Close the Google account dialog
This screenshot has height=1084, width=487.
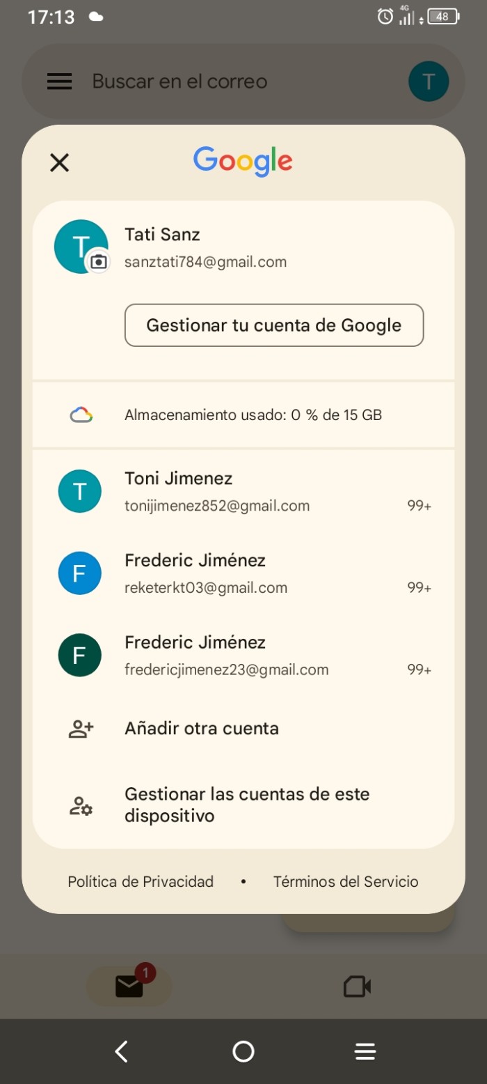(x=60, y=163)
